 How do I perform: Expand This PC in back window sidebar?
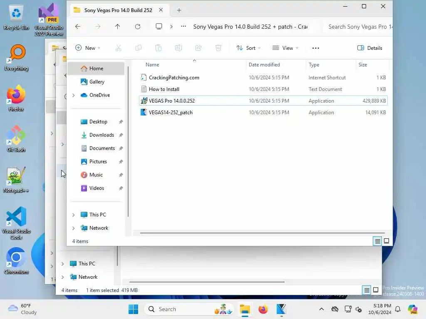click(62, 264)
